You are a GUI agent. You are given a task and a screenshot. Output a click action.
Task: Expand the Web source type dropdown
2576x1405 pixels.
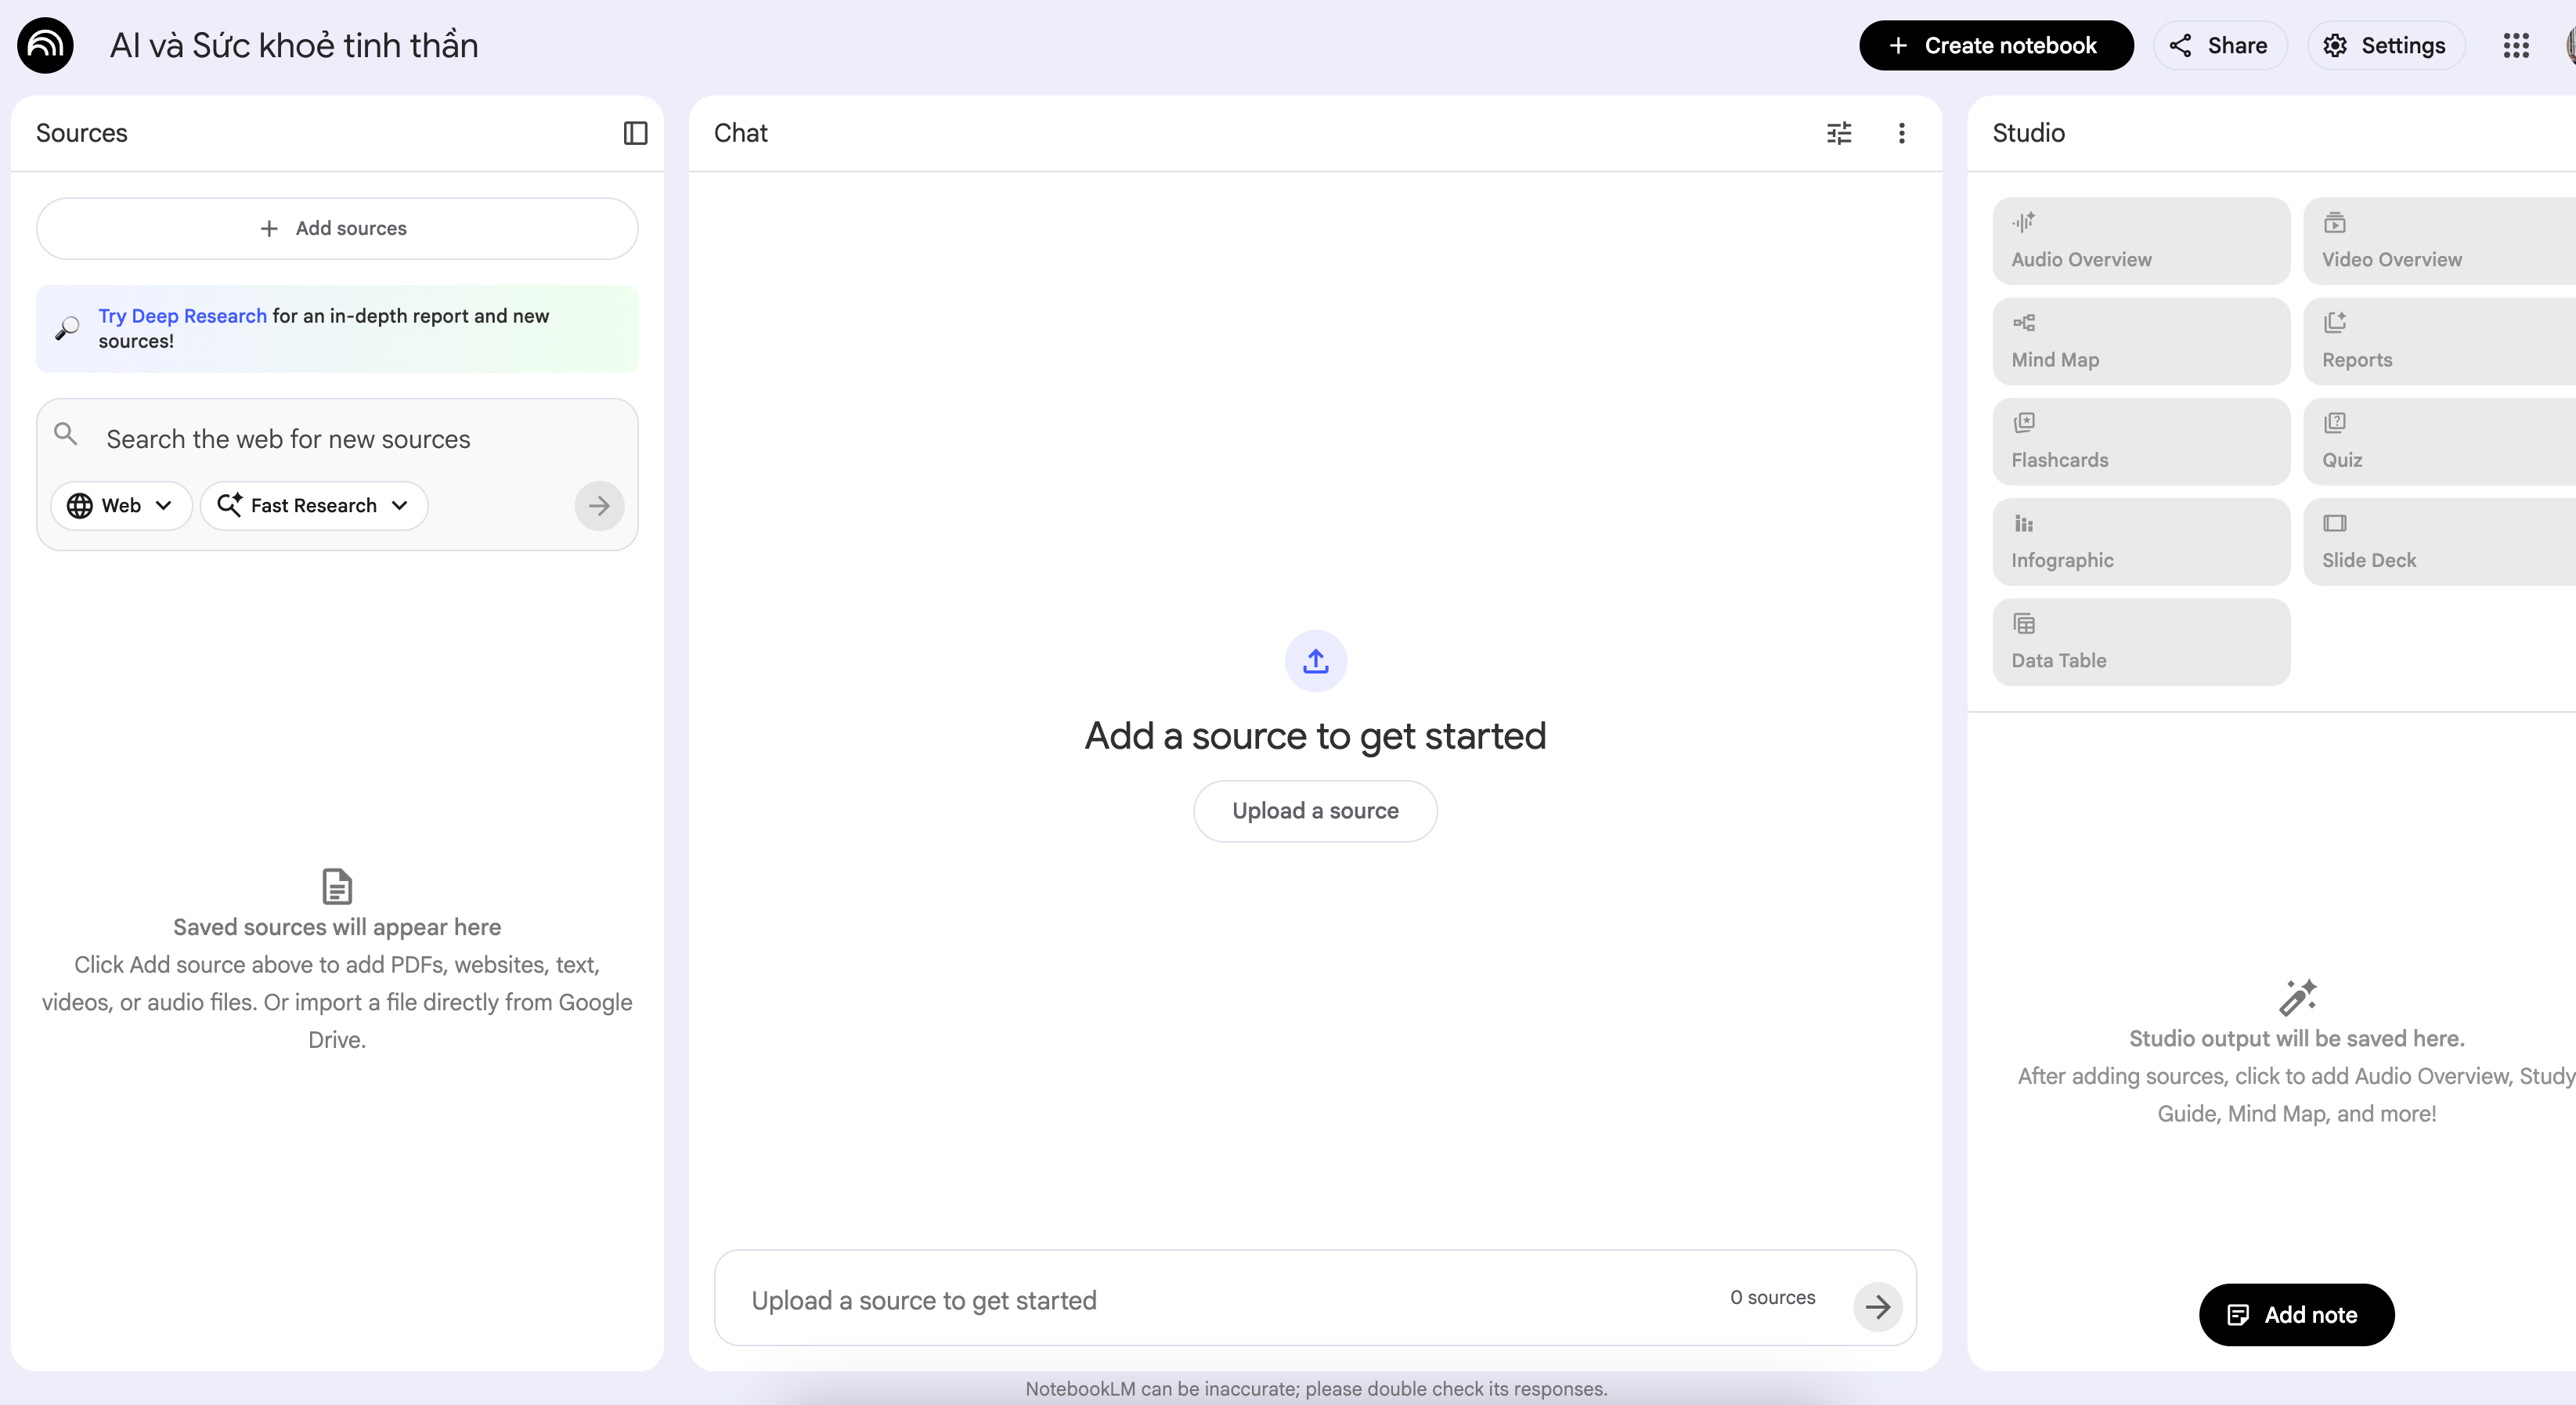coord(120,506)
